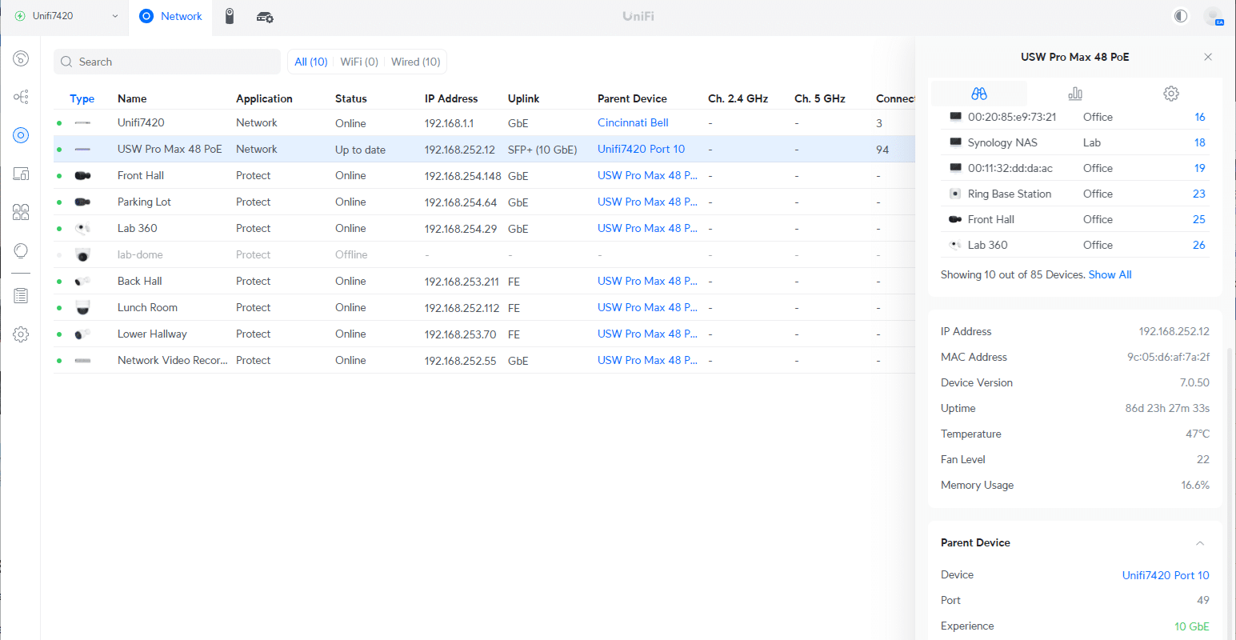The image size is (1236, 640).
Task: Open port 23 link for Ring Base Station
Action: (x=1199, y=194)
